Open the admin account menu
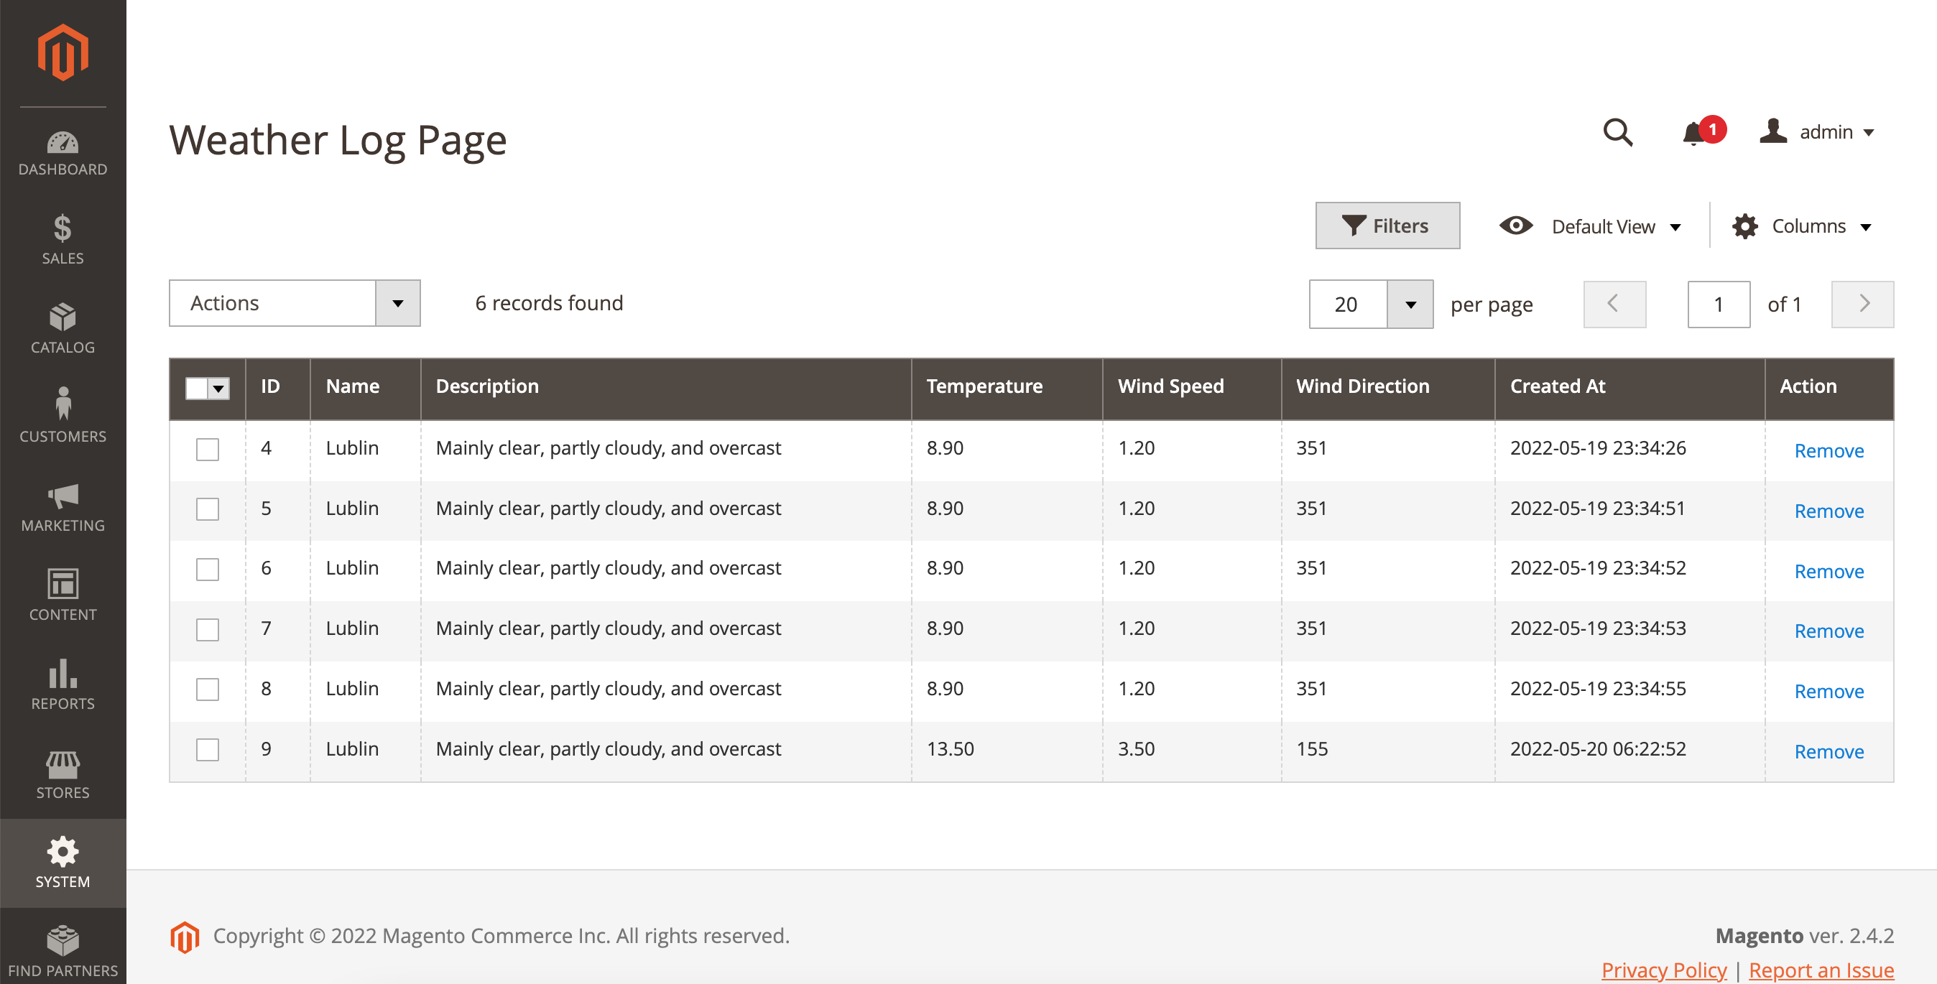 pyautogui.click(x=1817, y=132)
